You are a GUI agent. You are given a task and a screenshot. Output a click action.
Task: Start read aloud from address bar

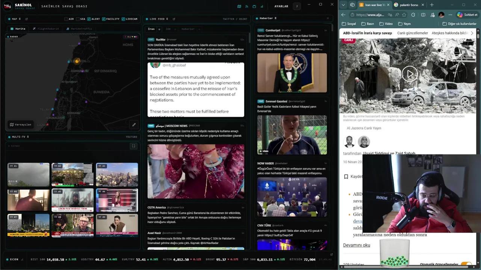coord(397,15)
